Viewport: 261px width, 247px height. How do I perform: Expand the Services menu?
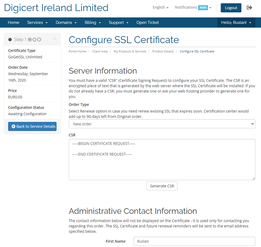pos(37,22)
